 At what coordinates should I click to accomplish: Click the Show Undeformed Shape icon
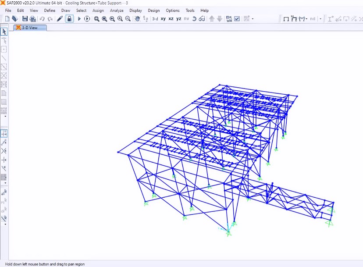pos(287,19)
